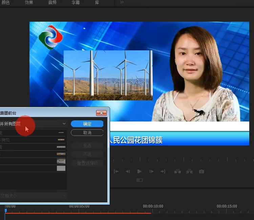
Task: Step forward one frame
Action: pyautogui.click(x=152, y=172)
